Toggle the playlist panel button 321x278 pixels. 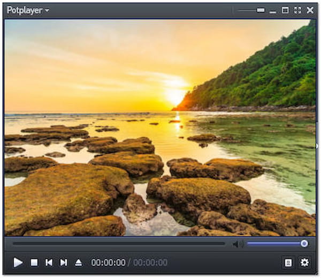point(288,262)
